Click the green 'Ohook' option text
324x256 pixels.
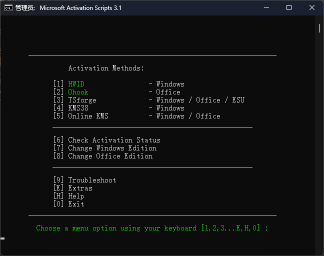coord(78,92)
